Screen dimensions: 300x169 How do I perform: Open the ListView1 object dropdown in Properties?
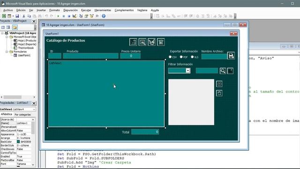(34, 109)
